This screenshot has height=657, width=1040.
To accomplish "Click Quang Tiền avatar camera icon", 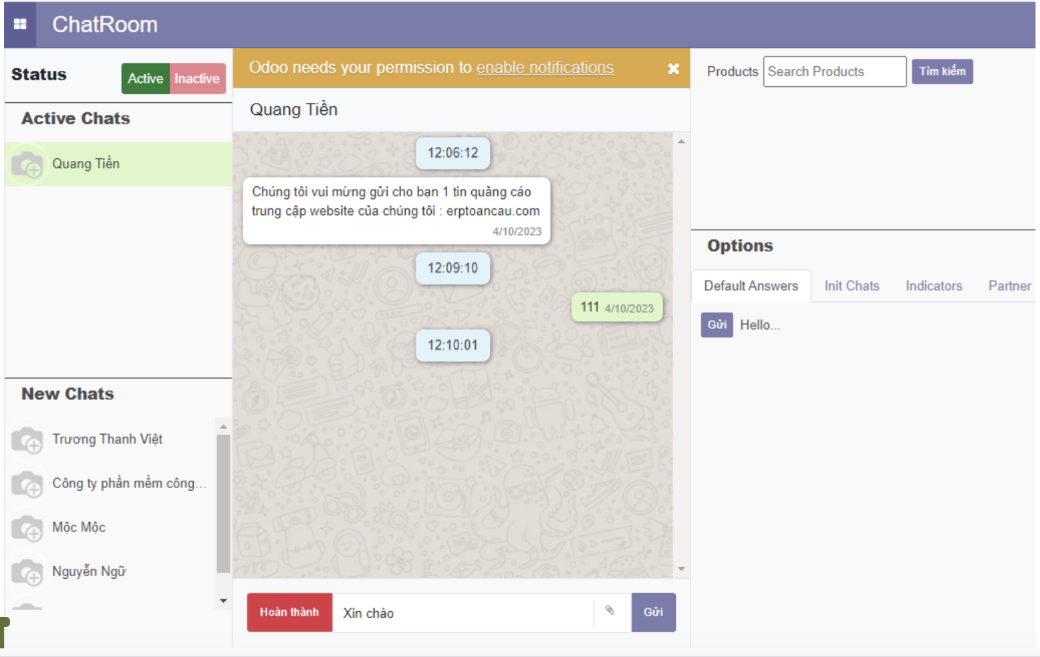I will [27, 165].
